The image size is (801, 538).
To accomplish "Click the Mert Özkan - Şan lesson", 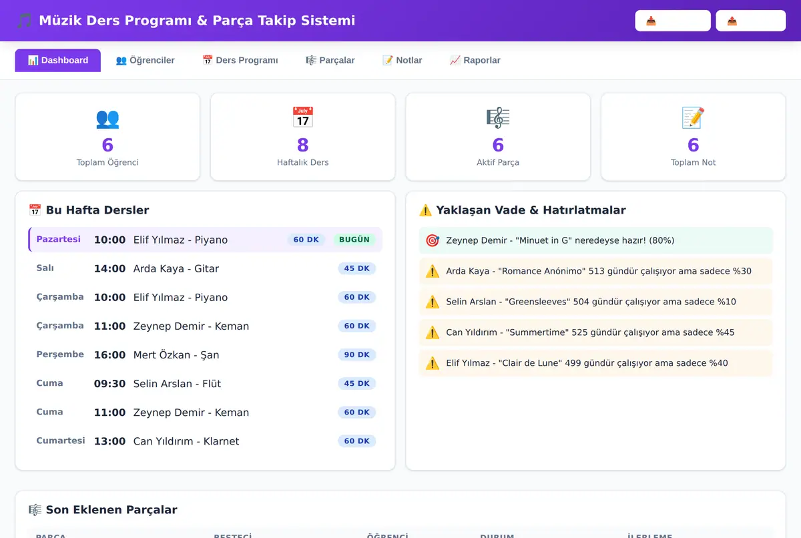I will click(x=206, y=354).
